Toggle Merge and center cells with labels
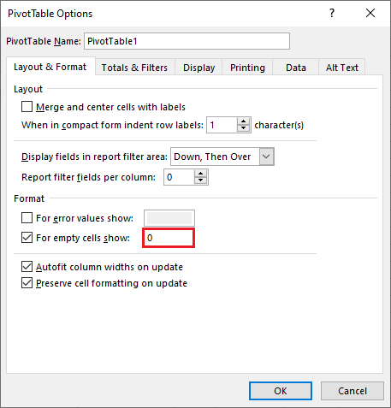 point(27,107)
